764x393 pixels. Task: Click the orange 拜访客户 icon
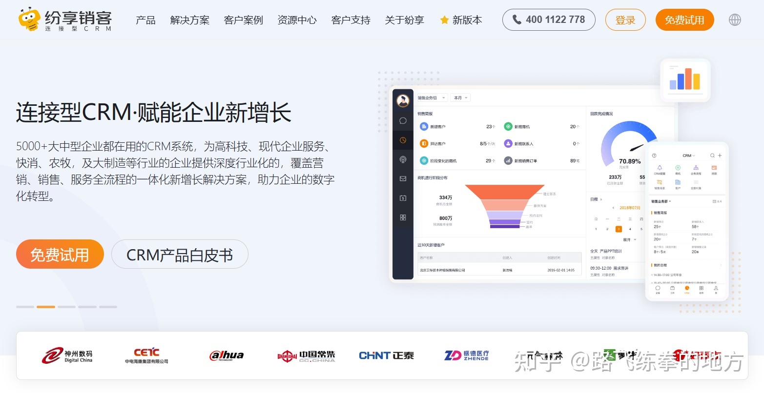pyautogui.click(x=424, y=143)
